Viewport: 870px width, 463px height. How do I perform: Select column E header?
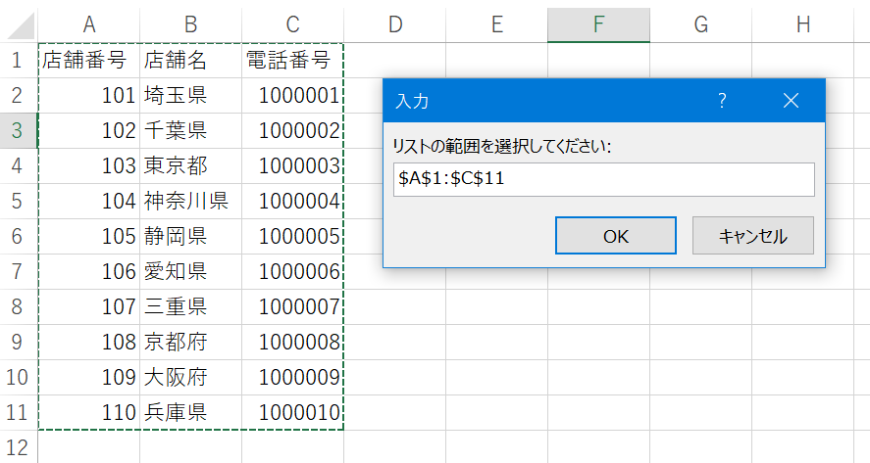pos(497,24)
